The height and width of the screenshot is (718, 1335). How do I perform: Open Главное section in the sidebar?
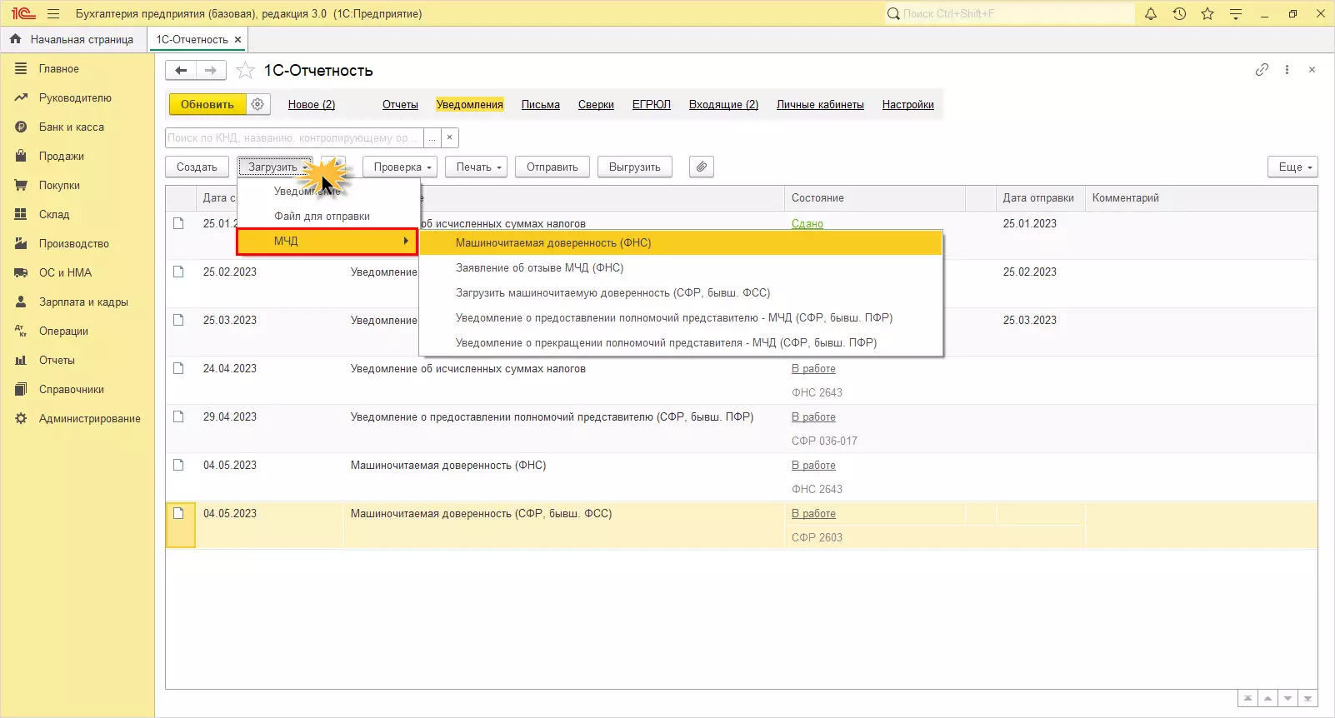pos(59,69)
